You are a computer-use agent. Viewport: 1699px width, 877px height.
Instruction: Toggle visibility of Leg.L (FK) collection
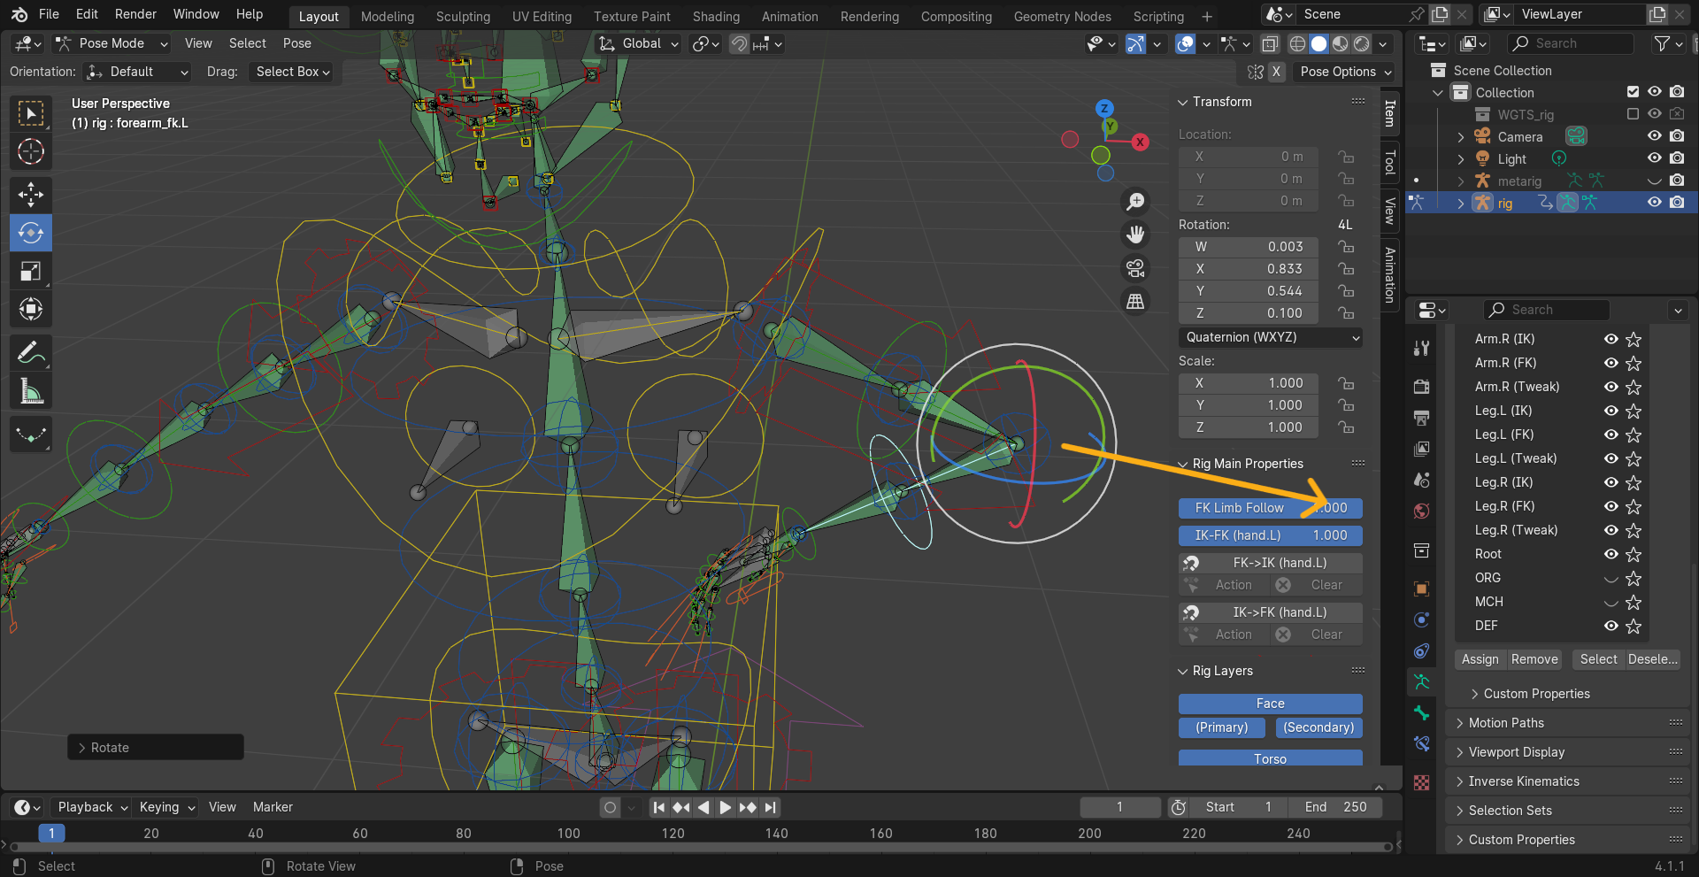1611,435
